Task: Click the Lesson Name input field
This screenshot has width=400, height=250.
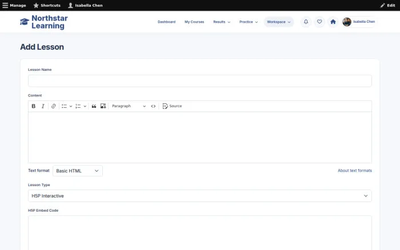Action: 200,81
